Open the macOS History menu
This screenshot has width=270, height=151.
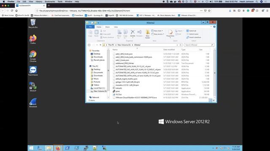click(x=39, y=2)
